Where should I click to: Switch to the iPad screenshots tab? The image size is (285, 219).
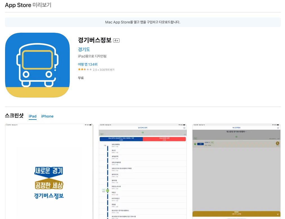tap(33, 116)
